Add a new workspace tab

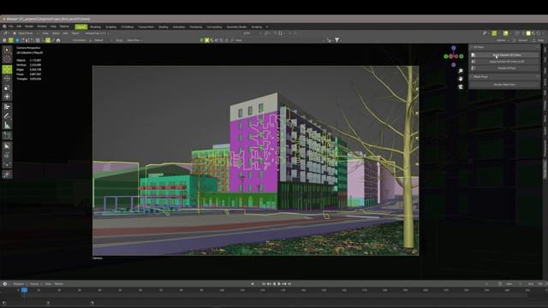267,27
